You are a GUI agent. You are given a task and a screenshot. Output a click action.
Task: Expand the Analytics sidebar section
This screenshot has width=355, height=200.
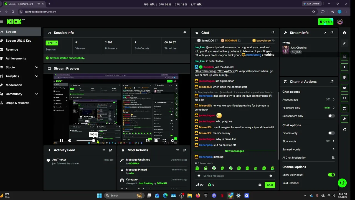point(37,76)
